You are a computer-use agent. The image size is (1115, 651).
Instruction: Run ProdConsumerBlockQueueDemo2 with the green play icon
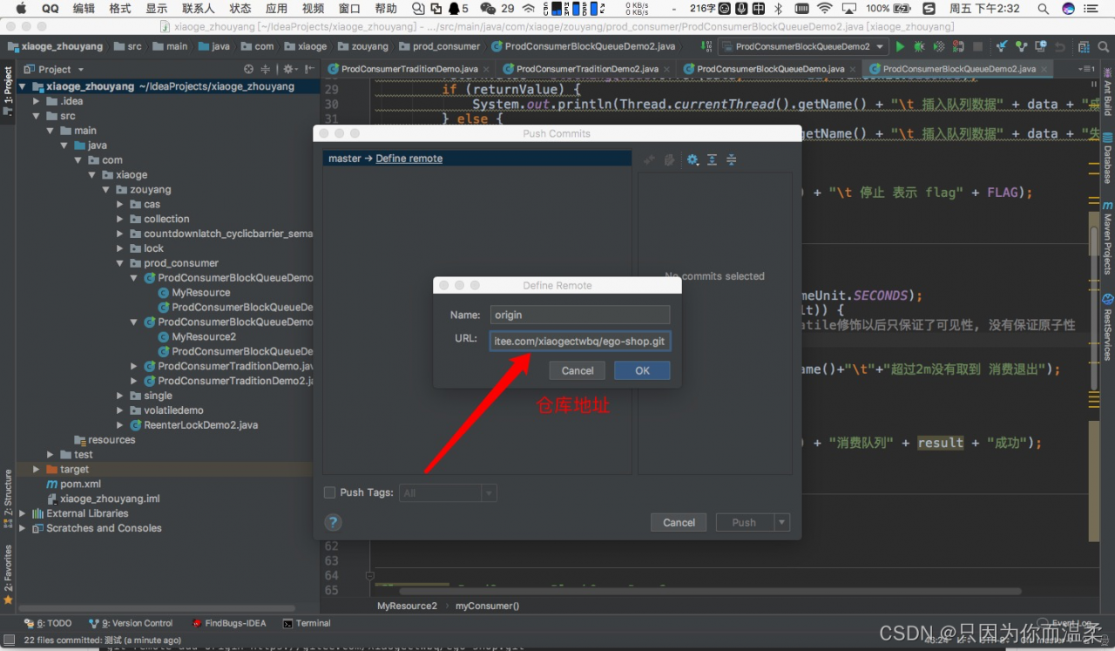(900, 46)
